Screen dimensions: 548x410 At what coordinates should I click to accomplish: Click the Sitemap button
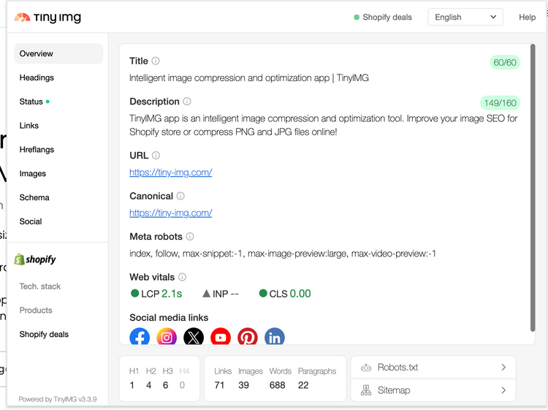[x=433, y=390]
